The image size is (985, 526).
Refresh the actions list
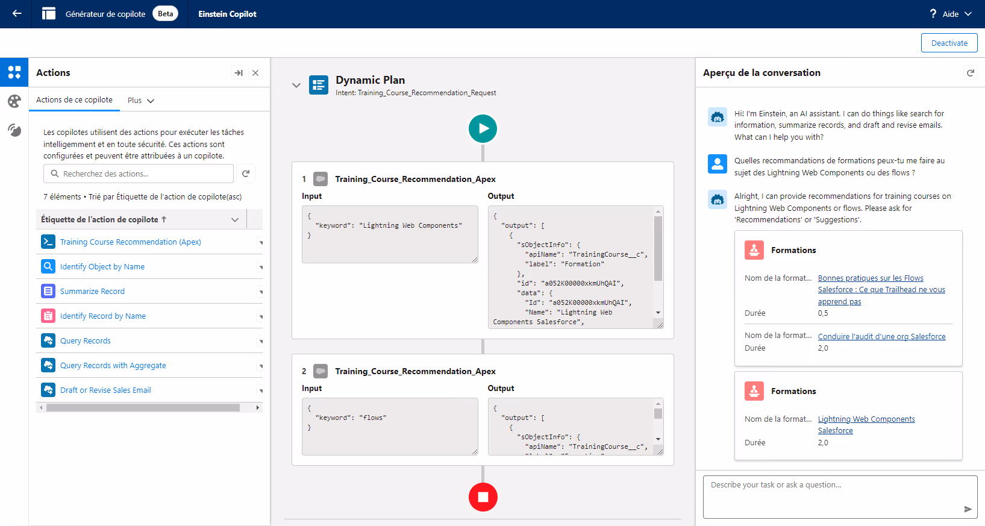coord(246,174)
